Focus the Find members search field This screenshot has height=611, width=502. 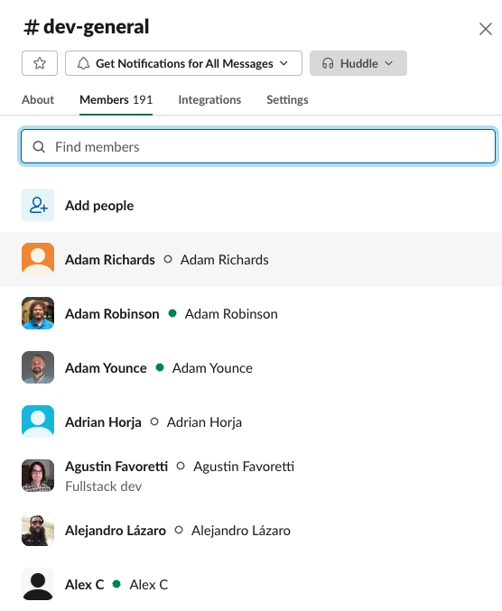pos(258,146)
